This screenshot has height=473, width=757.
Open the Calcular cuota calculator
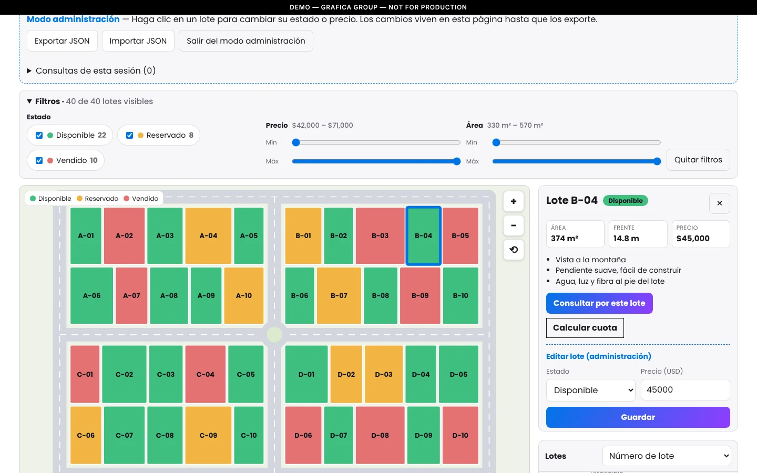585,328
